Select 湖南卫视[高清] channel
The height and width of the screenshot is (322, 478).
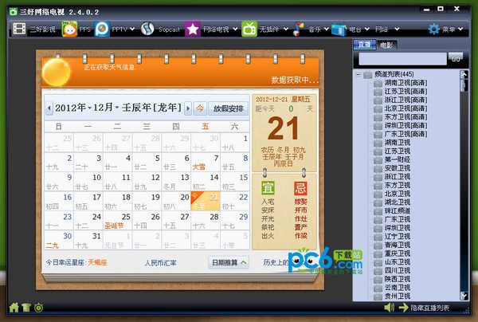click(x=406, y=83)
